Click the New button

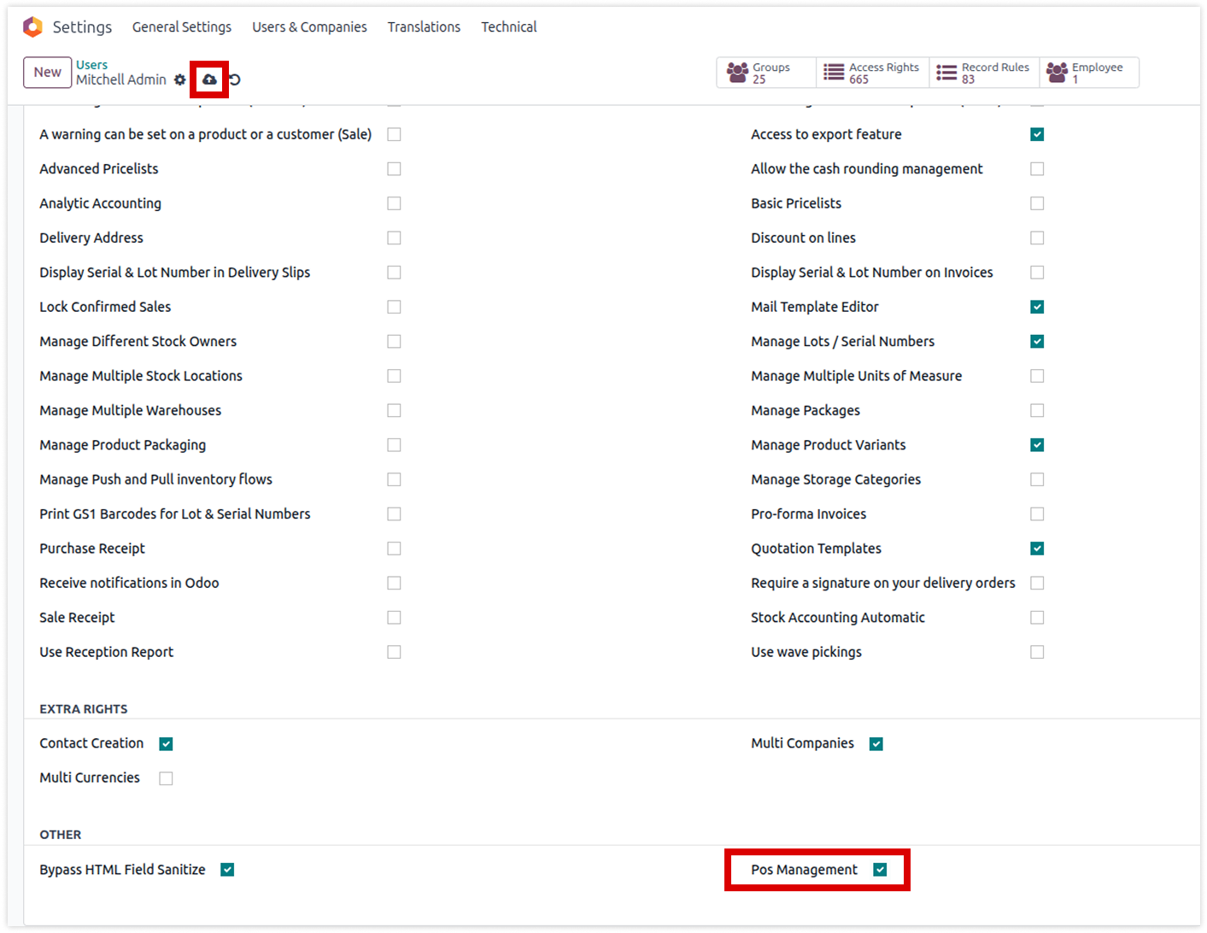[x=47, y=73]
